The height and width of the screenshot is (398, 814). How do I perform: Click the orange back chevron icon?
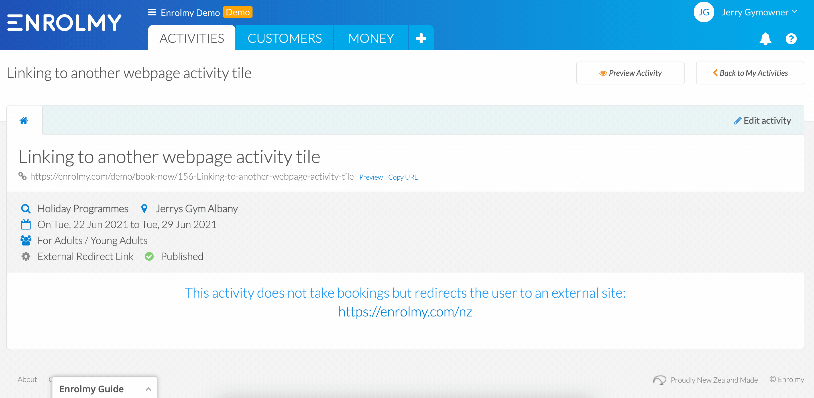coord(715,73)
